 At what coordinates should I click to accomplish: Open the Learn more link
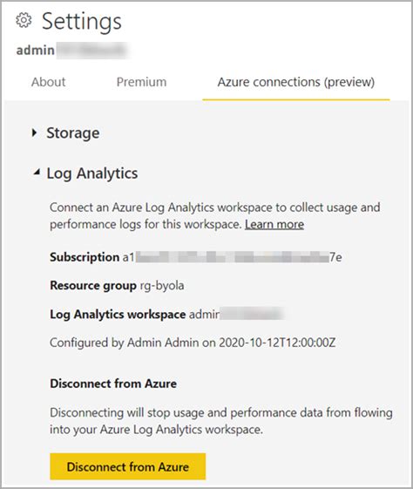click(274, 224)
